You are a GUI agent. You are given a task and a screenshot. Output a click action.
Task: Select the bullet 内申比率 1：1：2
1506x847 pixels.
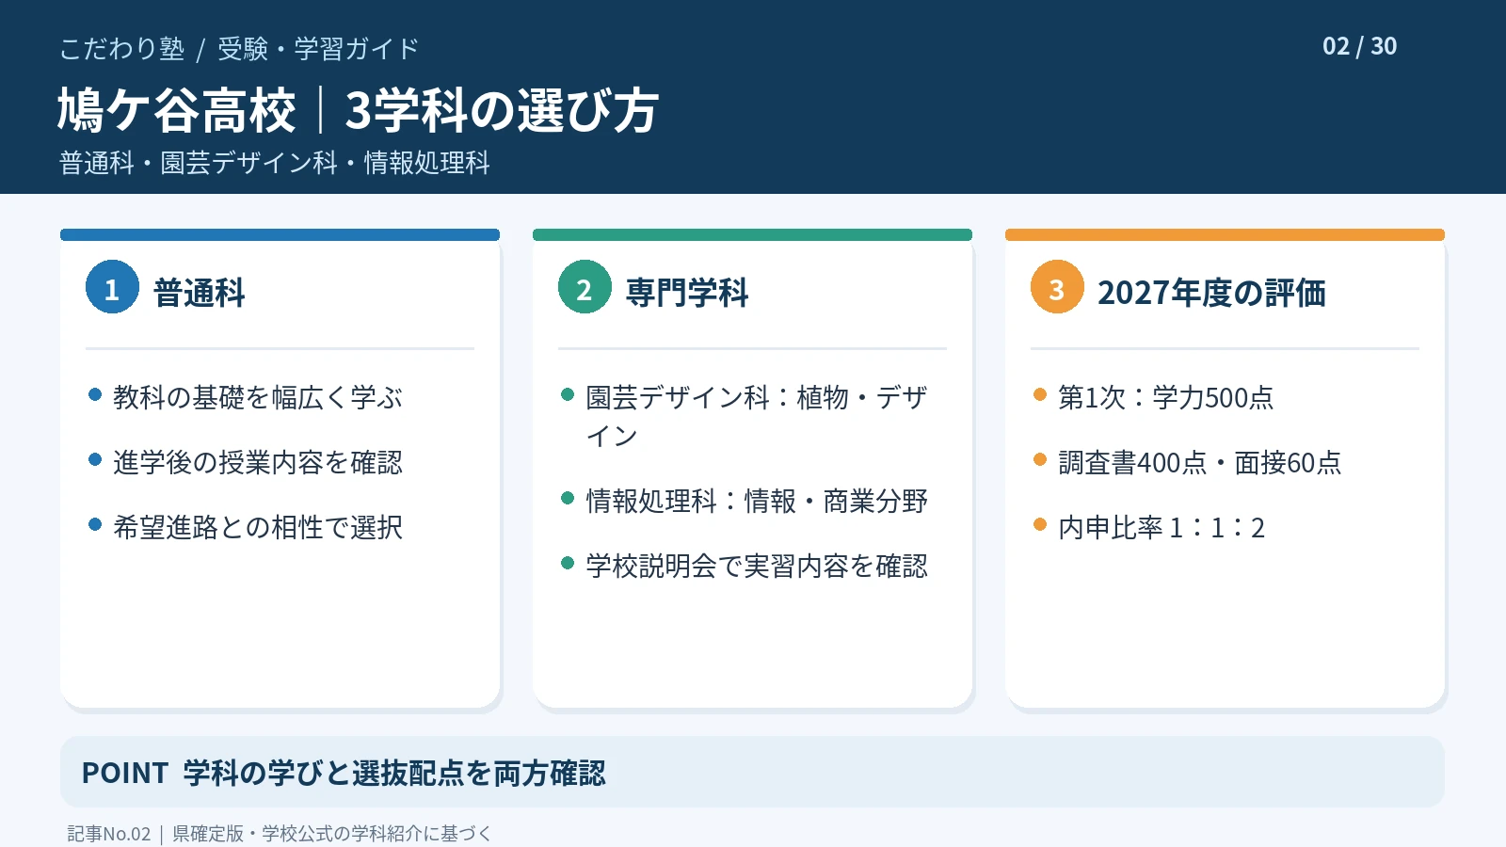pos(1162,527)
